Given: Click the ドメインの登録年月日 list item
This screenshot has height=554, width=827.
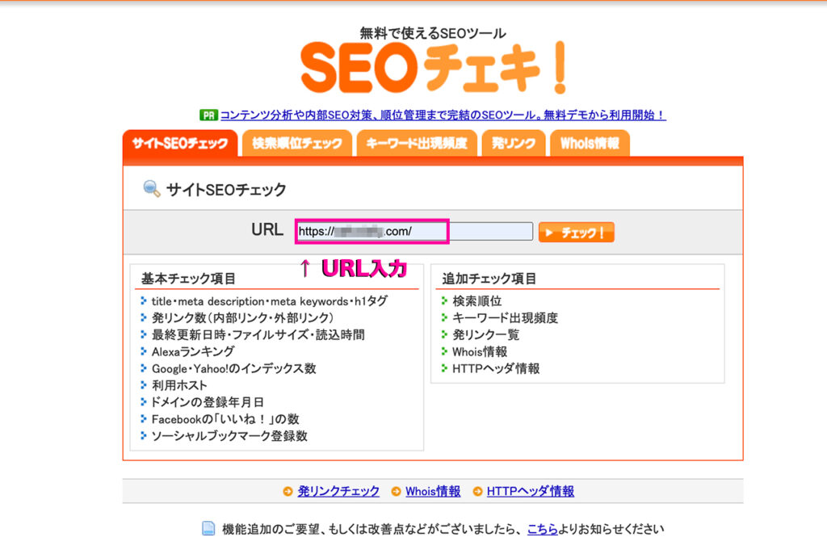Looking at the screenshot, I should tap(208, 402).
